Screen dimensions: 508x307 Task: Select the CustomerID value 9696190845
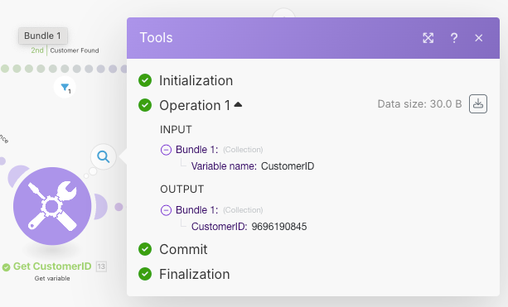[x=279, y=227]
